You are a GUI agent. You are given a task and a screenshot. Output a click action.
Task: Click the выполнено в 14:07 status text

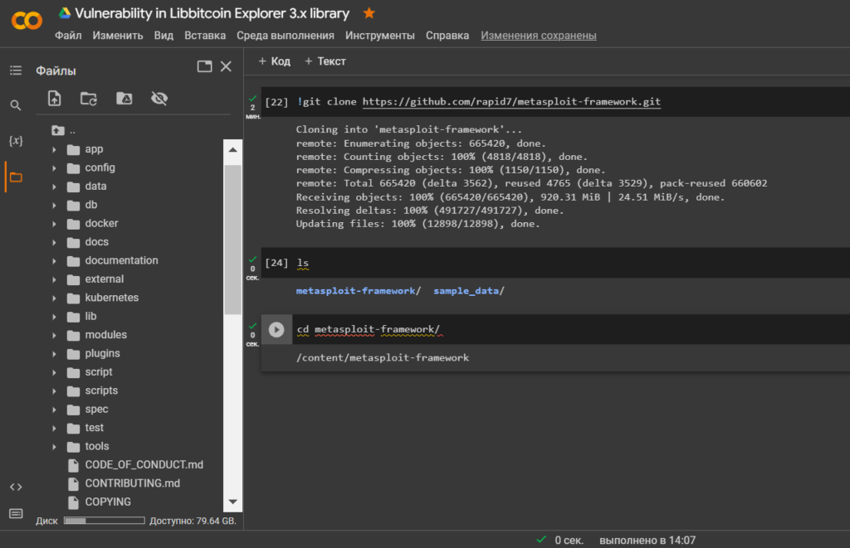point(647,540)
